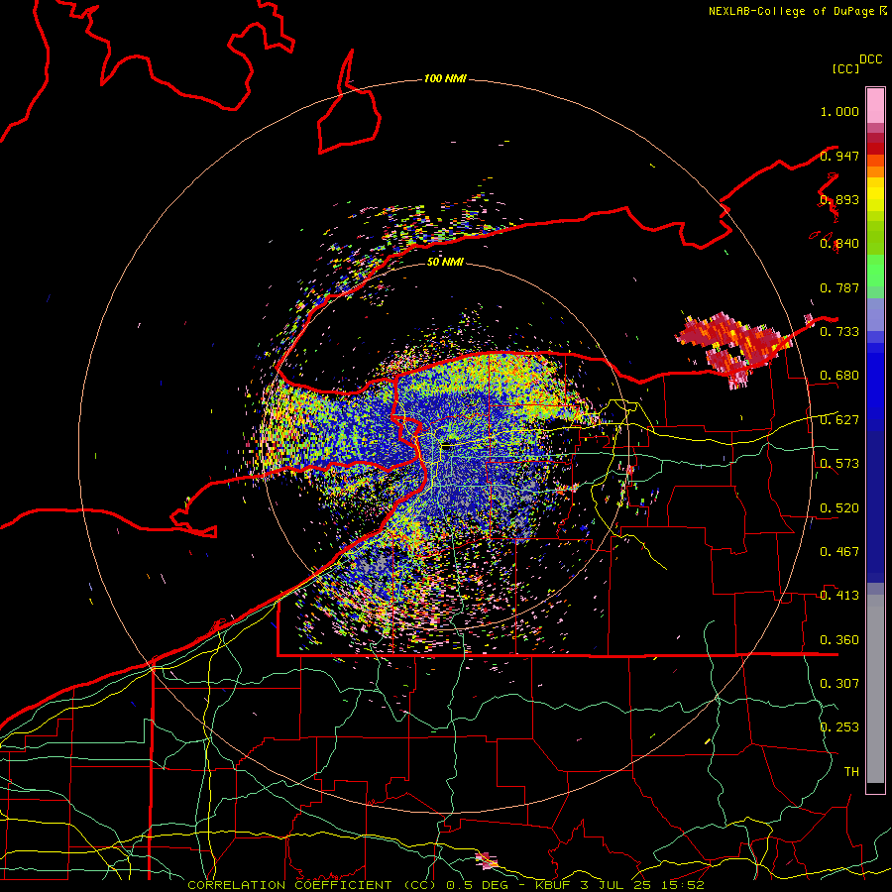Screen dimensions: 892x892
Task: Select the 1.000 scale value
Action: point(839,111)
